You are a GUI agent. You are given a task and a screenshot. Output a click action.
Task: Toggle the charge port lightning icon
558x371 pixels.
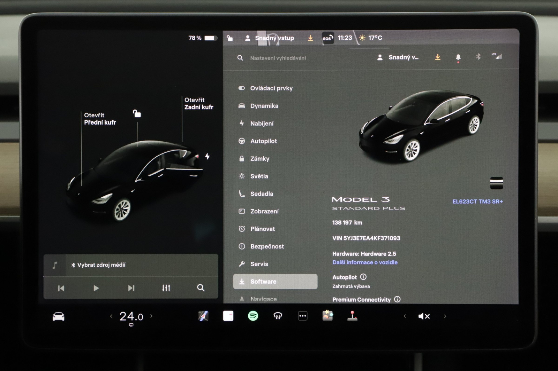pyautogui.click(x=208, y=156)
